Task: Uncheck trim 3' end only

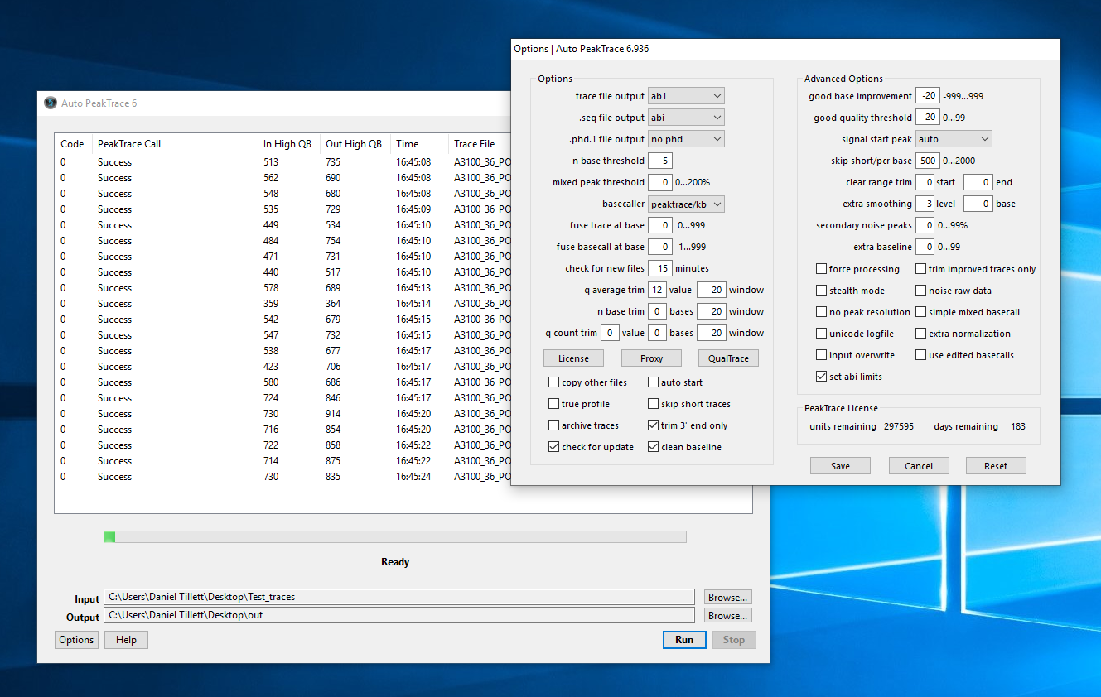Action: [653, 425]
